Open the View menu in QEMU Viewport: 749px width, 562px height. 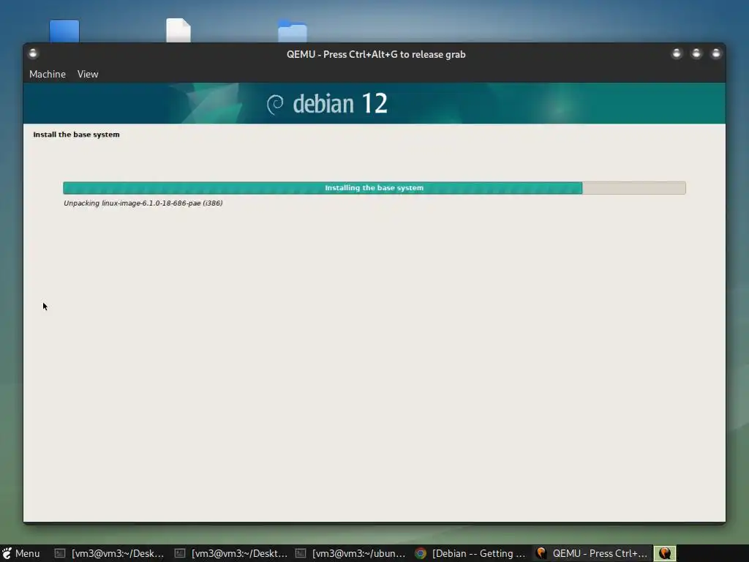[x=88, y=74]
